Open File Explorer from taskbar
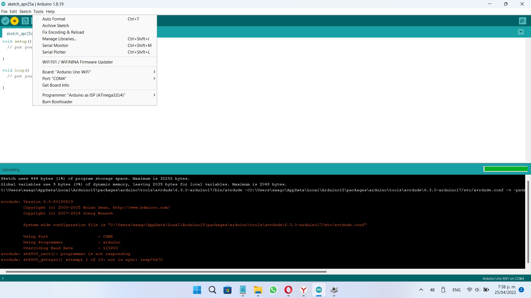 pyautogui.click(x=258, y=290)
